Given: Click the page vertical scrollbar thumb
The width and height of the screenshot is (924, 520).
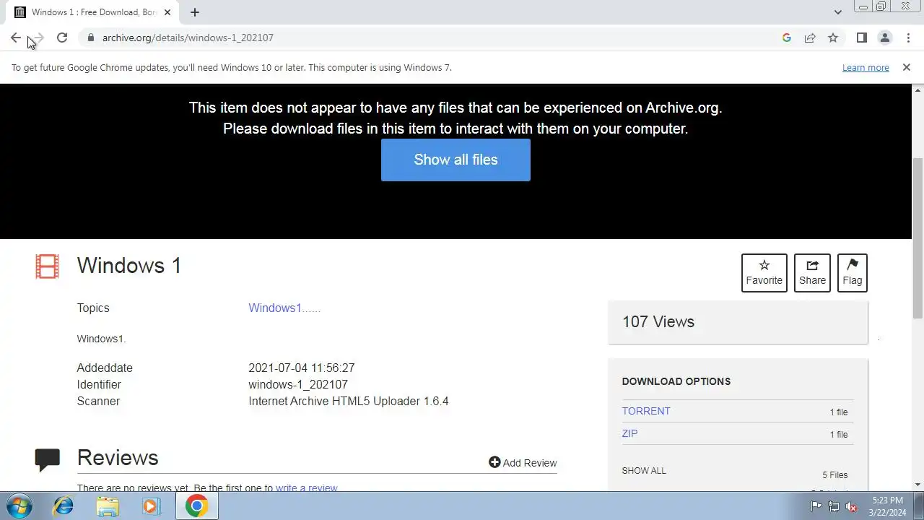Looking at the screenshot, I should coord(918,238).
